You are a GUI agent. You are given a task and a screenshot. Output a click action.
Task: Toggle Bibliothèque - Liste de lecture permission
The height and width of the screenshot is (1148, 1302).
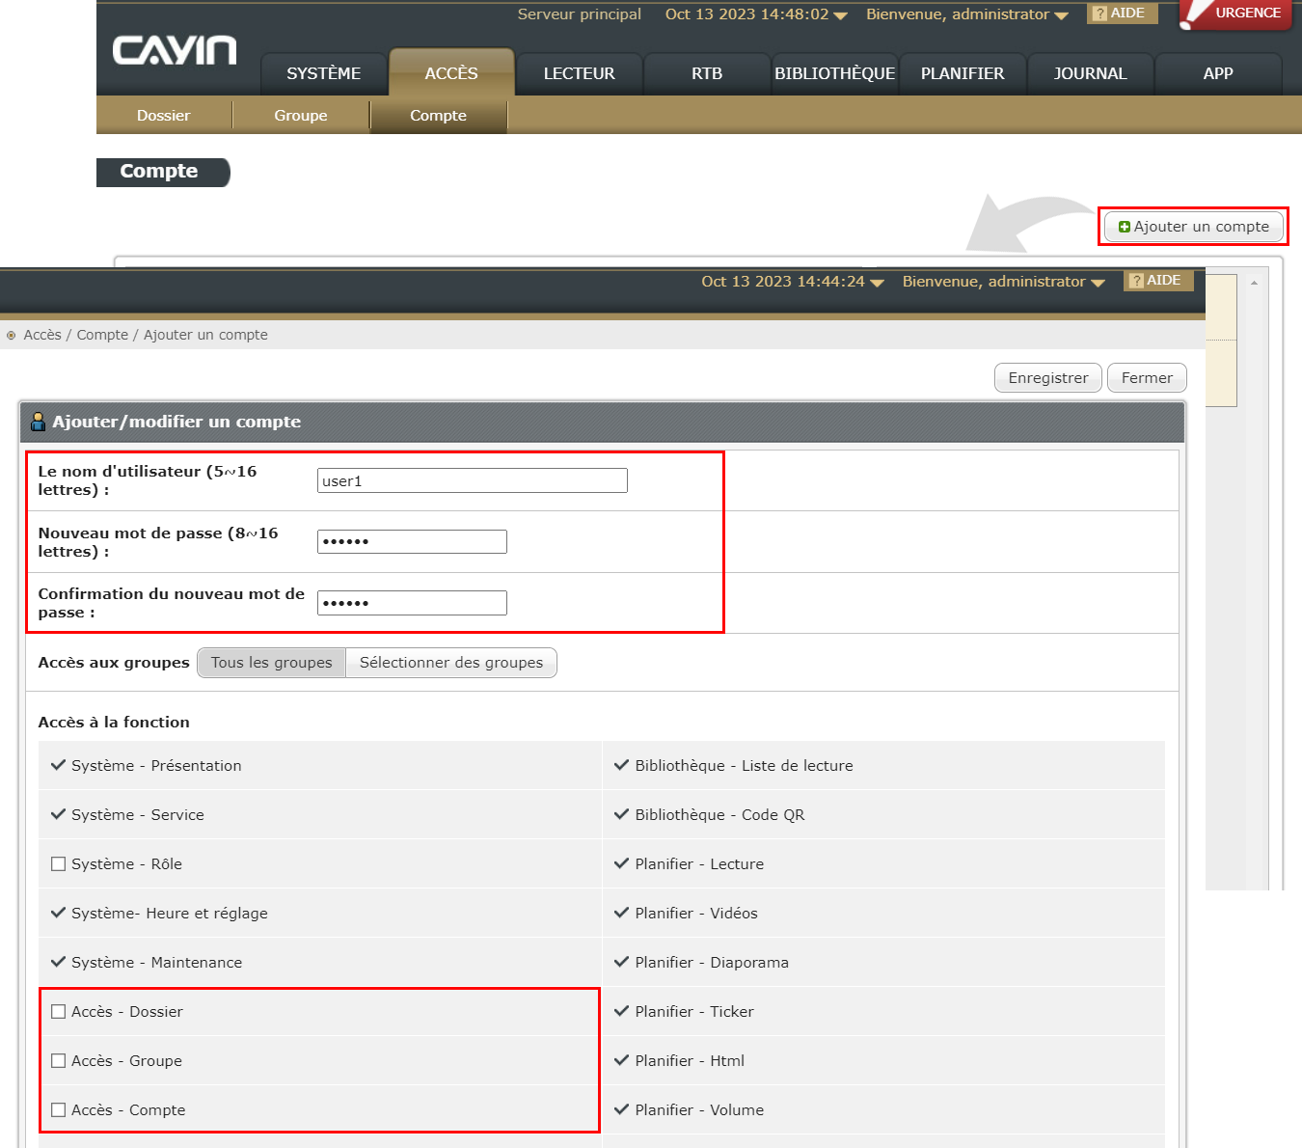(622, 765)
